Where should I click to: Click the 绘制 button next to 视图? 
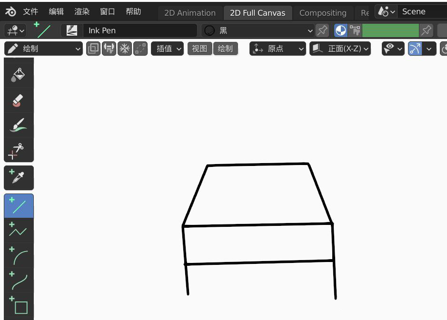(226, 48)
